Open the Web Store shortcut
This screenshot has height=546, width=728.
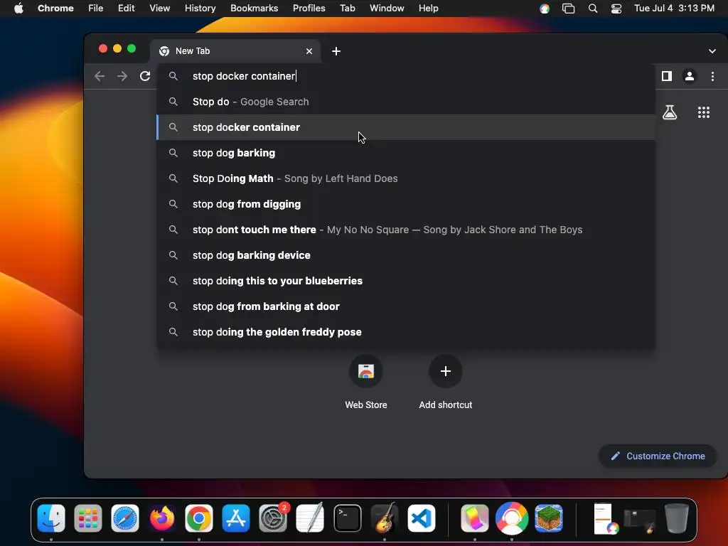pos(366,371)
